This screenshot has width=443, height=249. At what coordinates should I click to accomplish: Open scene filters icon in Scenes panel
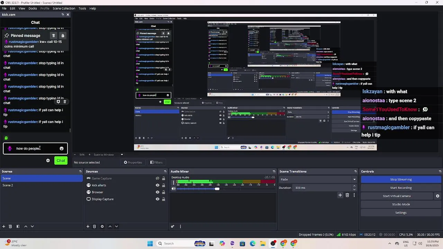click(x=18, y=227)
